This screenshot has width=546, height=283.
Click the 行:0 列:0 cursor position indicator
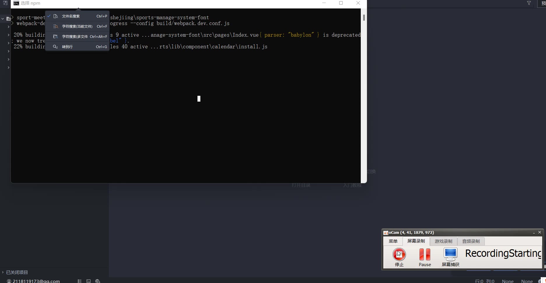485,281
